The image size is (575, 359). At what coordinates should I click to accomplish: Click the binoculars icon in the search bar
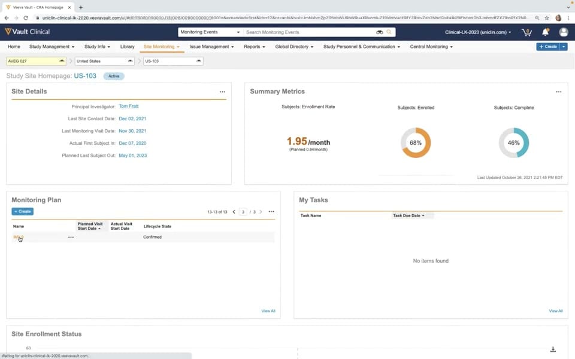380,32
